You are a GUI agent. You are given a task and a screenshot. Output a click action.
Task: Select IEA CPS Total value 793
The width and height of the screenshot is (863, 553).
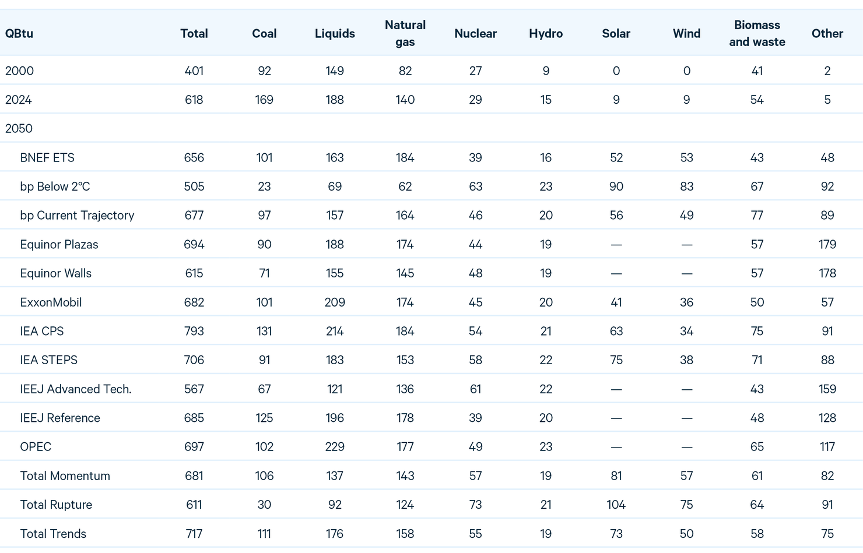[x=194, y=331]
